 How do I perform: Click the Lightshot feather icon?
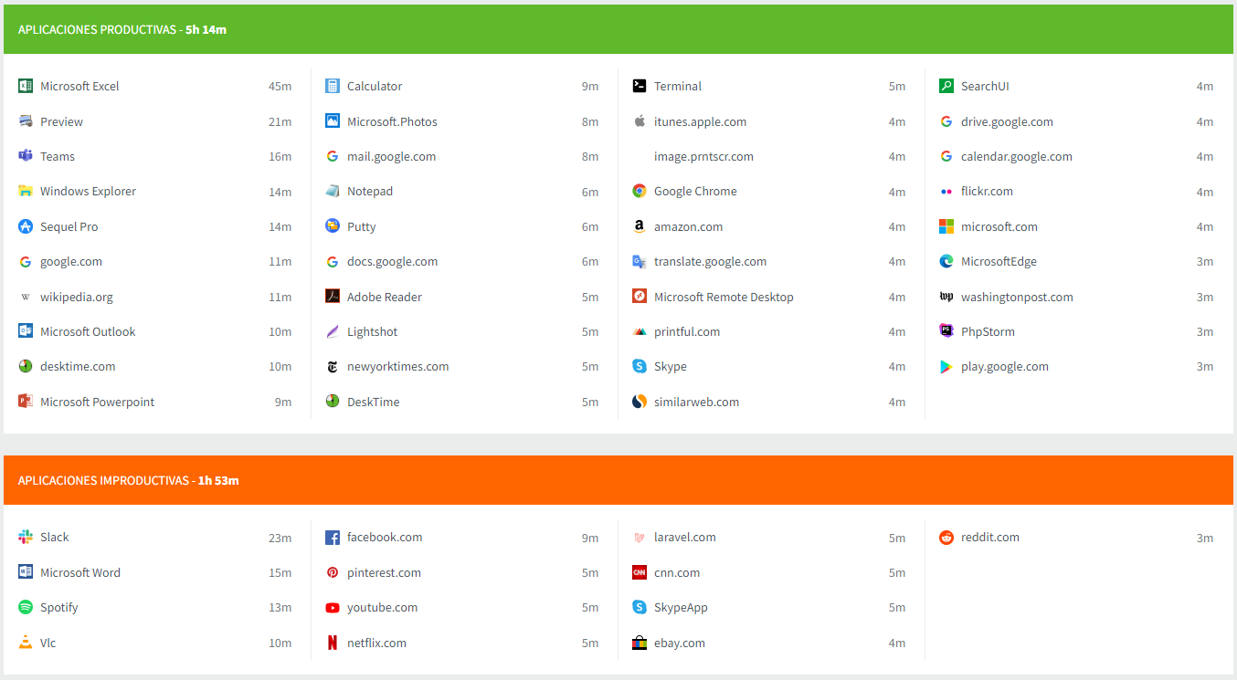(x=333, y=331)
